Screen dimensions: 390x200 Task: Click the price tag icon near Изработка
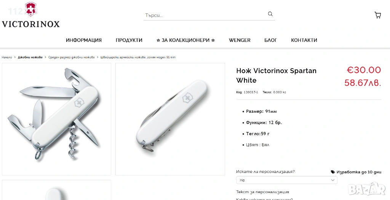[x=333, y=172]
